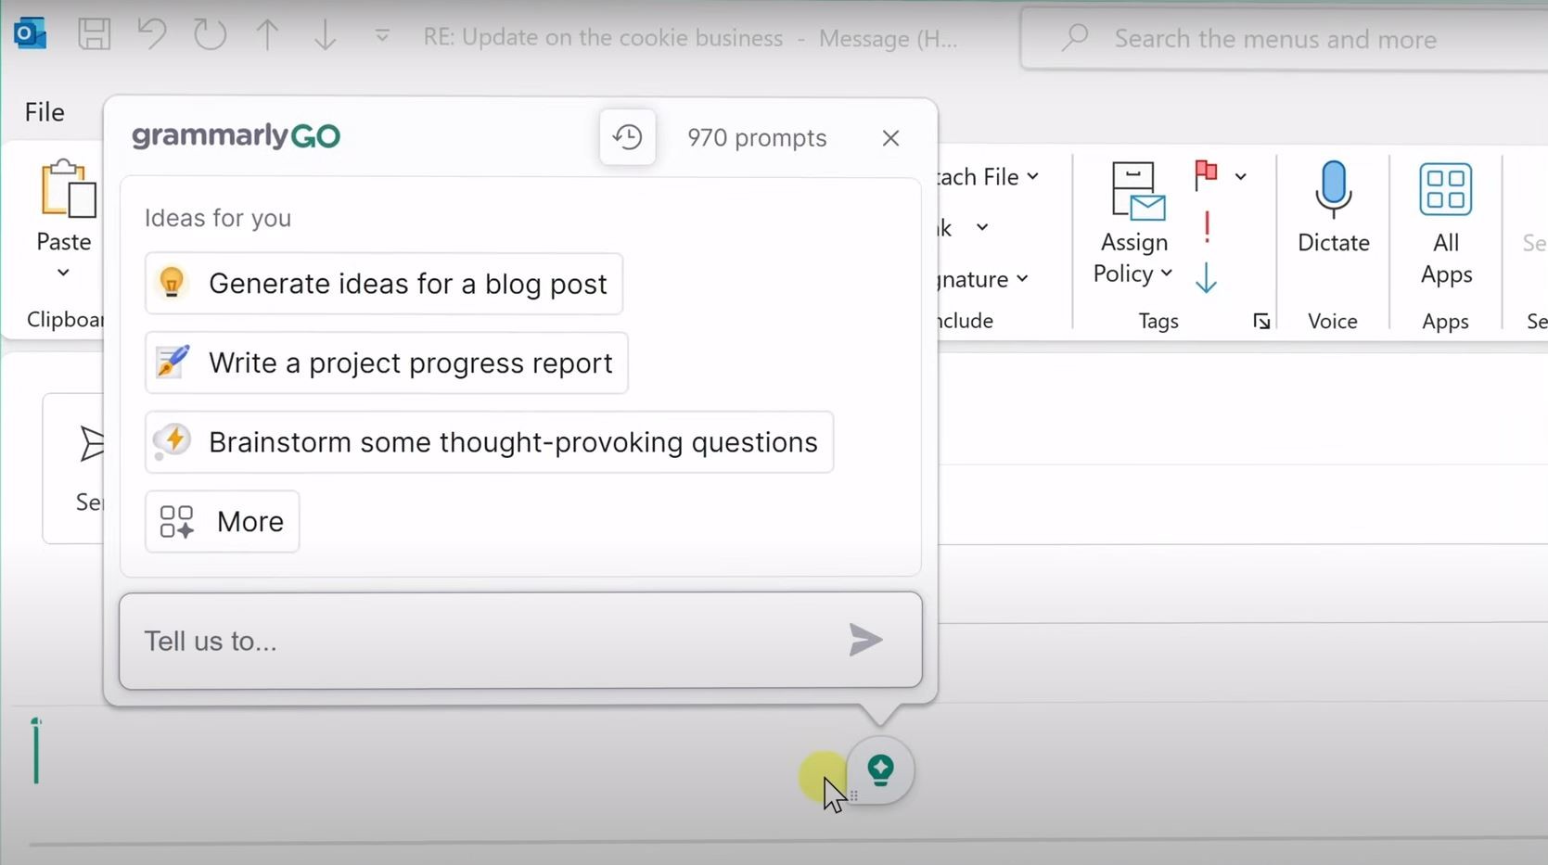Click the Undo arrow icon

[152, 35]
